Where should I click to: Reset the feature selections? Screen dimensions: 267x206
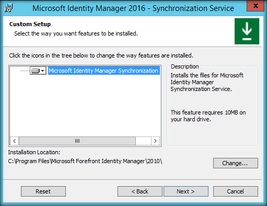(x=43, y=191)
